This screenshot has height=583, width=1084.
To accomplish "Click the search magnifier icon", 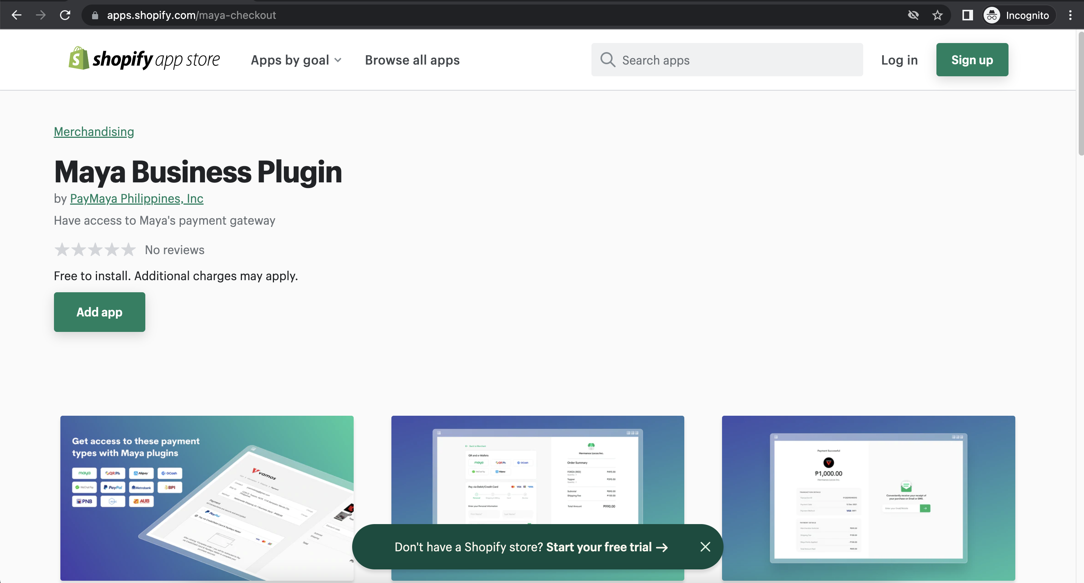I will coord(607,60).
